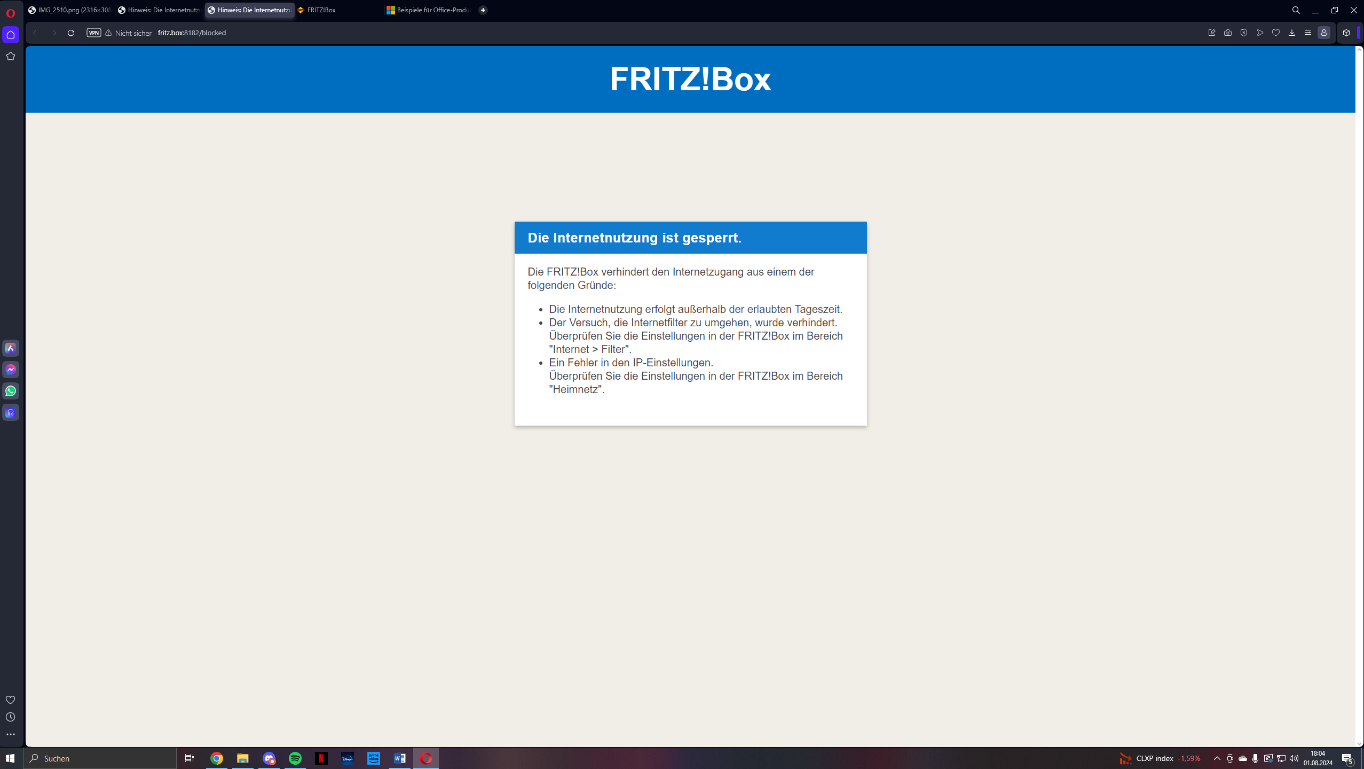Expand hidden system tray icons chevron

1217,758
